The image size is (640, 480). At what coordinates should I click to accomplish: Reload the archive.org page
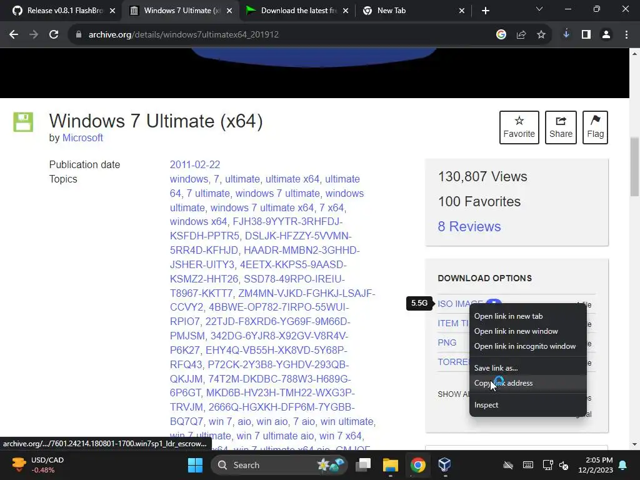[54, 35]
